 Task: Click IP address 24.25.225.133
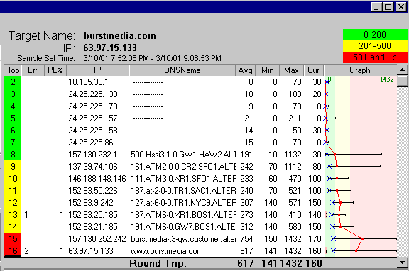point(93,94)
